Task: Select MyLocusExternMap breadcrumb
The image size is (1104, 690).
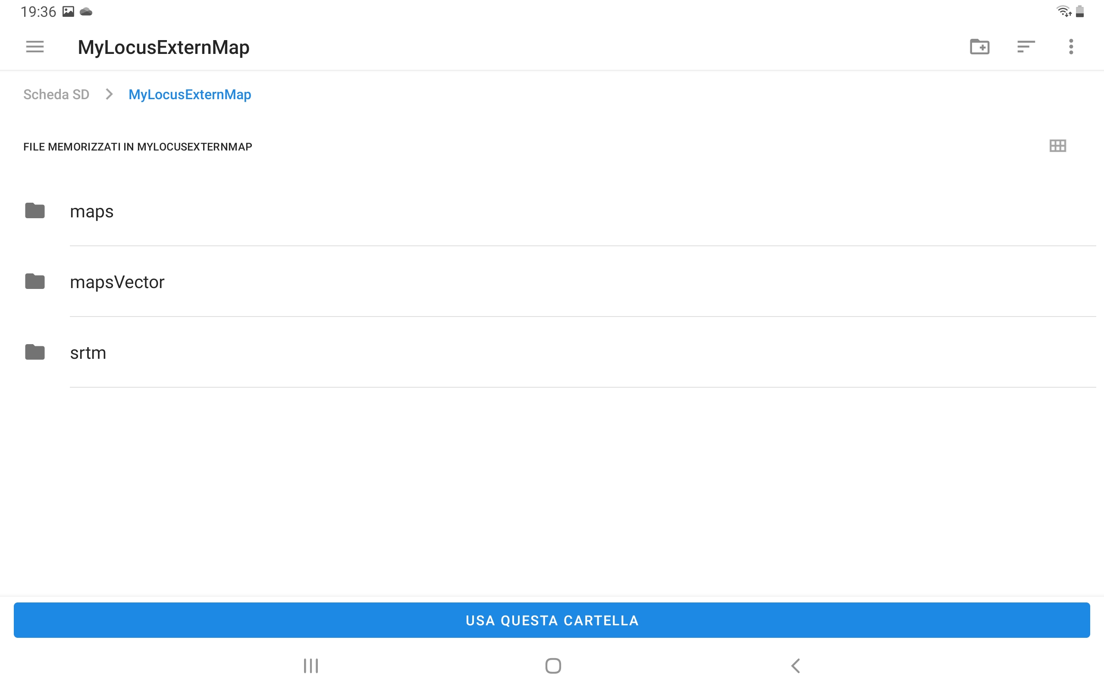Action: click(189, 94)
